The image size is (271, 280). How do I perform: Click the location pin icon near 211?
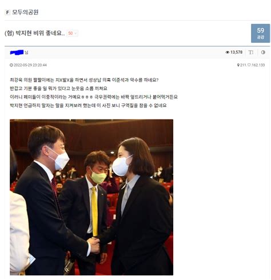click(238, 65)
